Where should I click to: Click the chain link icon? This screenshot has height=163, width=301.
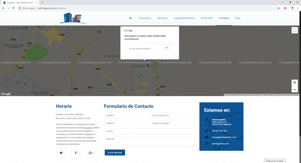pyautogui.click(x=207, y=143)
